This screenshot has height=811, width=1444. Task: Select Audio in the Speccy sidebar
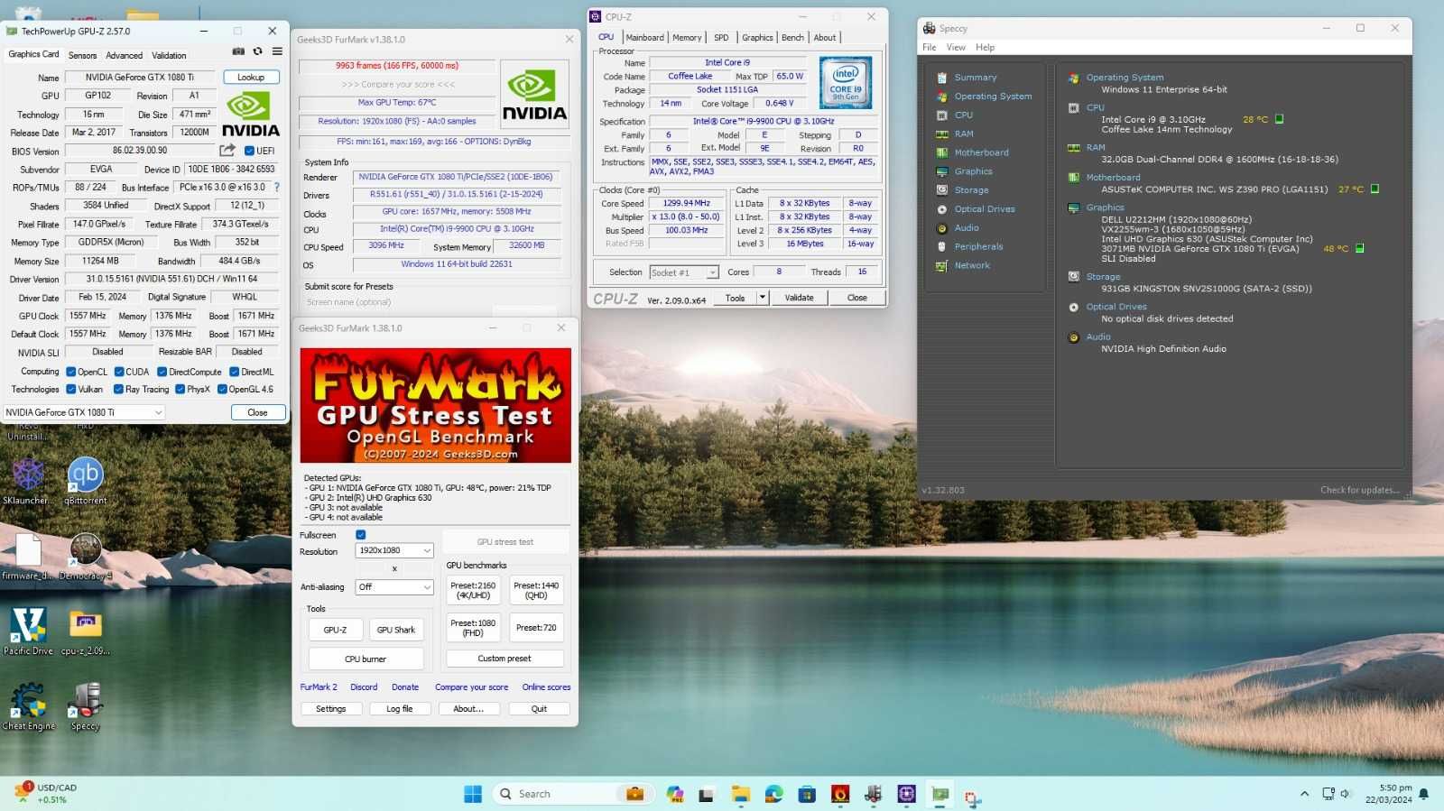tap(967, 228)
